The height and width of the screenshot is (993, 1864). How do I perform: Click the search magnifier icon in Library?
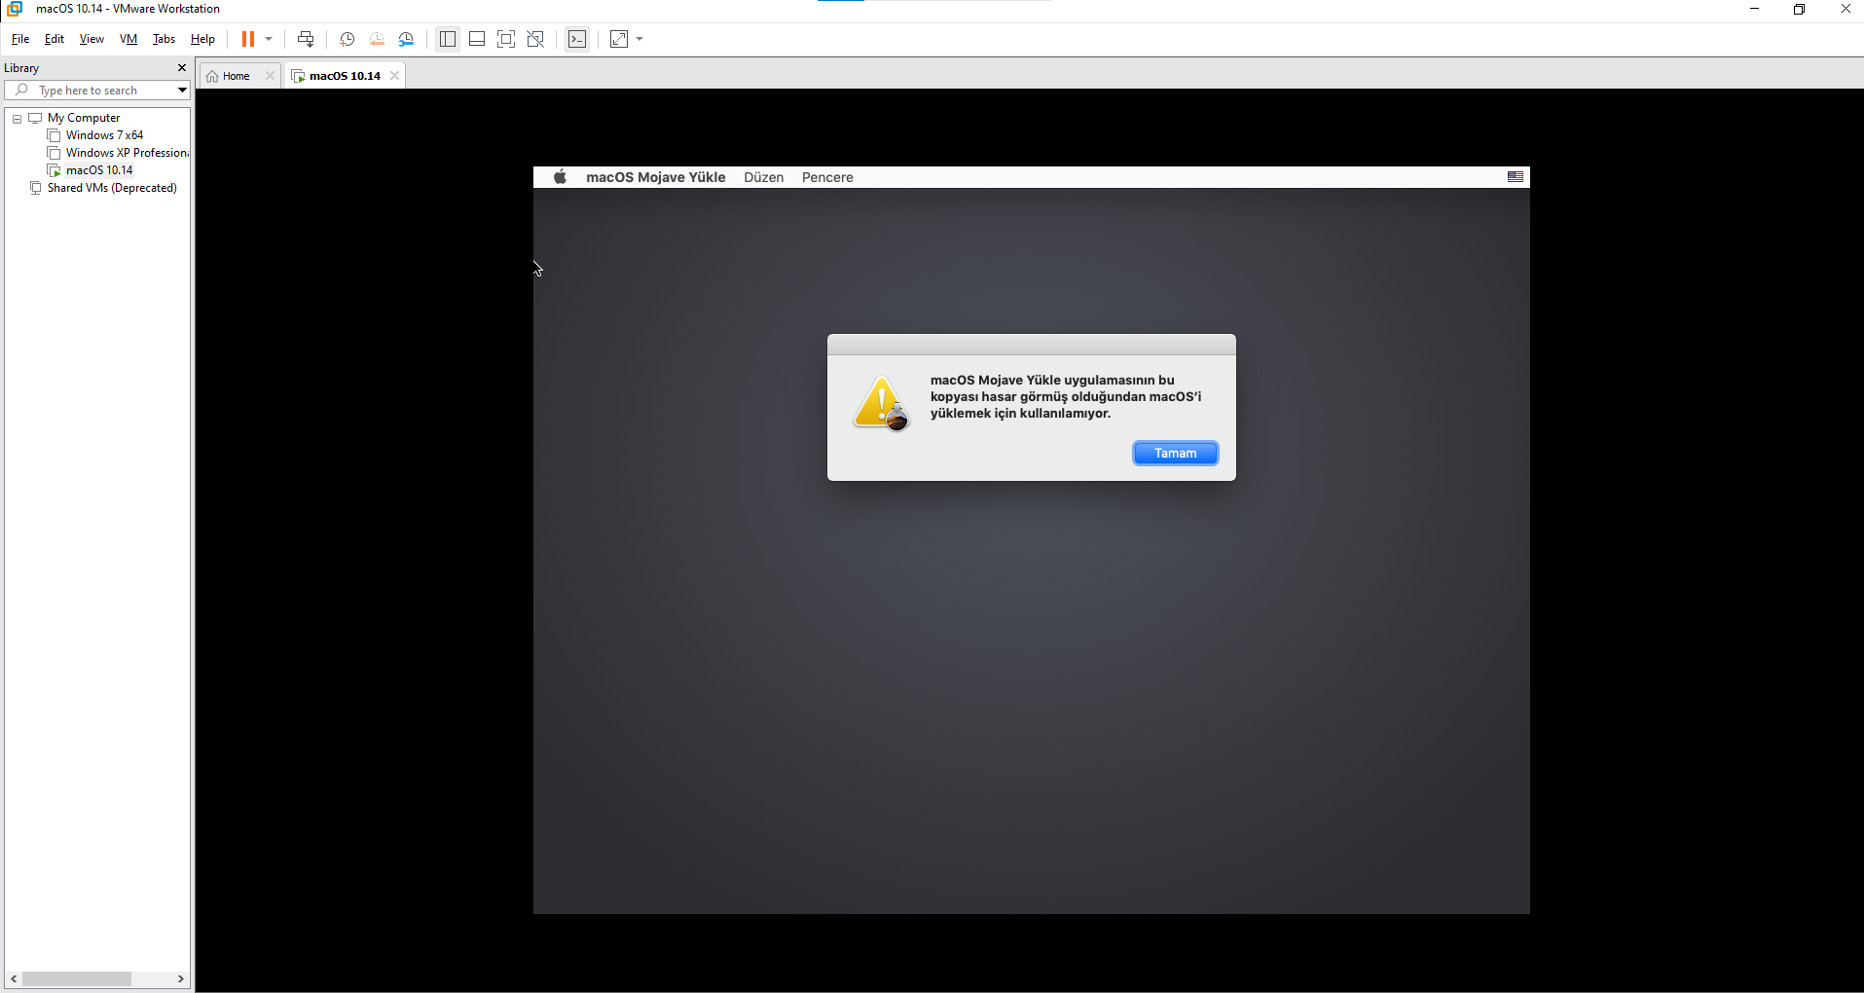pyautogui.click(x=21, y=90)
